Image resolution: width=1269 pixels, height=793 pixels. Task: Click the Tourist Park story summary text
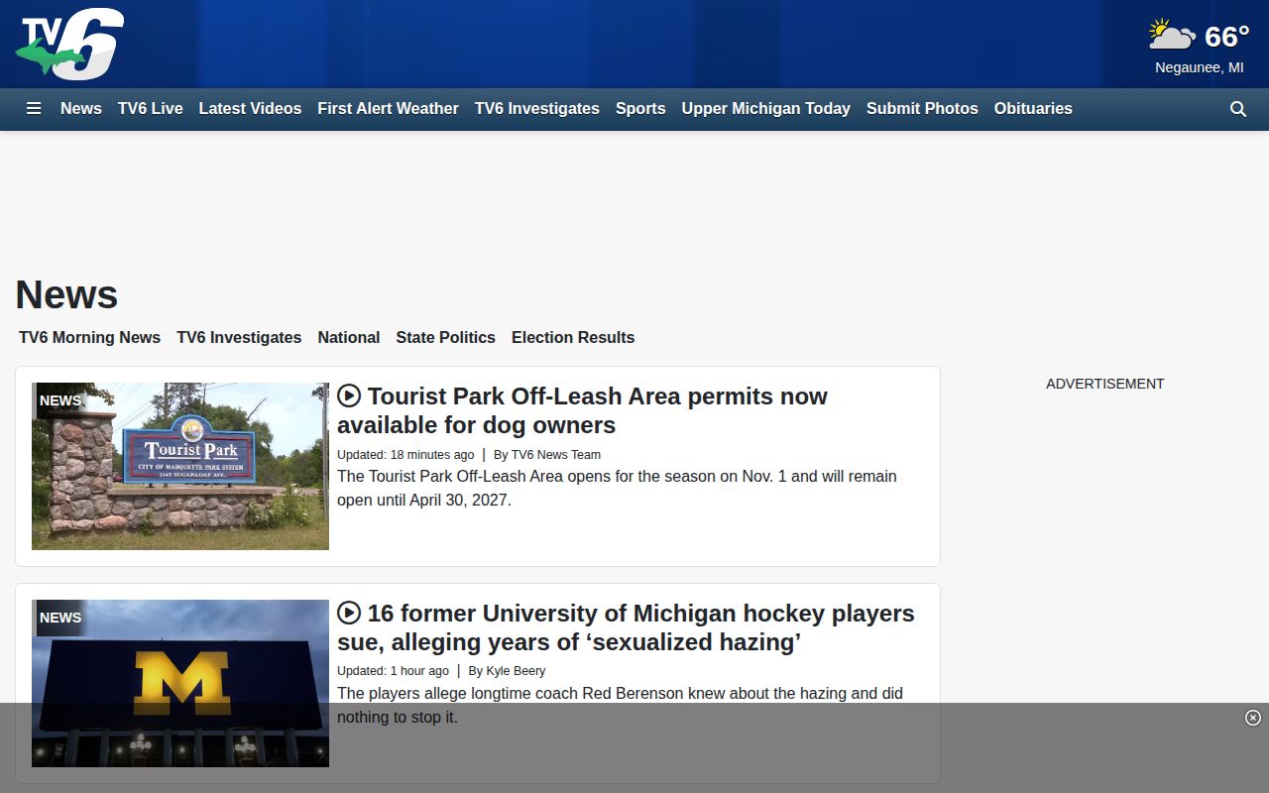tap(617, 488)
